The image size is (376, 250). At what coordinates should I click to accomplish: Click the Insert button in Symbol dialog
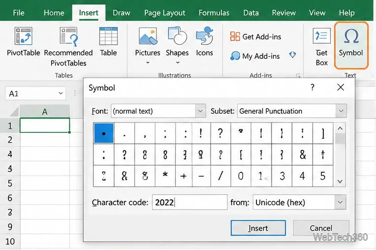coord(258,228)
